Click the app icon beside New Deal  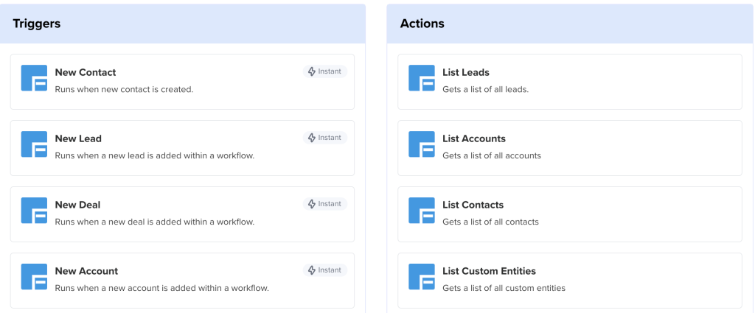[x=34, y=211]
